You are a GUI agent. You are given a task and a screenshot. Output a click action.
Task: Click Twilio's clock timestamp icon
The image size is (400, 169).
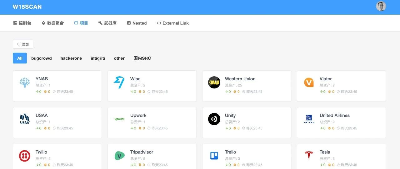(x=54, y=165)
